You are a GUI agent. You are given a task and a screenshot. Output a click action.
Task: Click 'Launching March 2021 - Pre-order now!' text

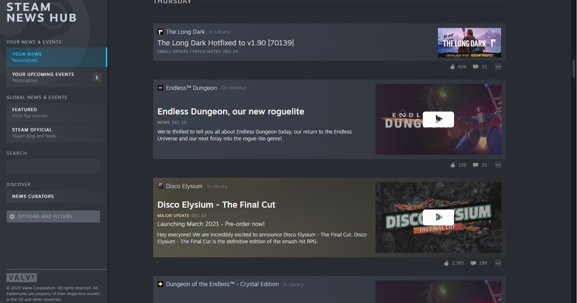[211, 224]
